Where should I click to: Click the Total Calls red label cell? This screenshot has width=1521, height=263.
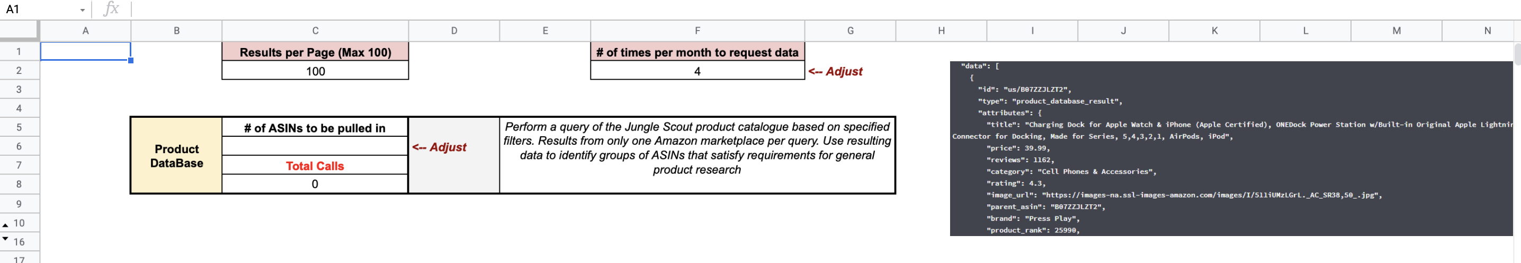coord(315,165)
